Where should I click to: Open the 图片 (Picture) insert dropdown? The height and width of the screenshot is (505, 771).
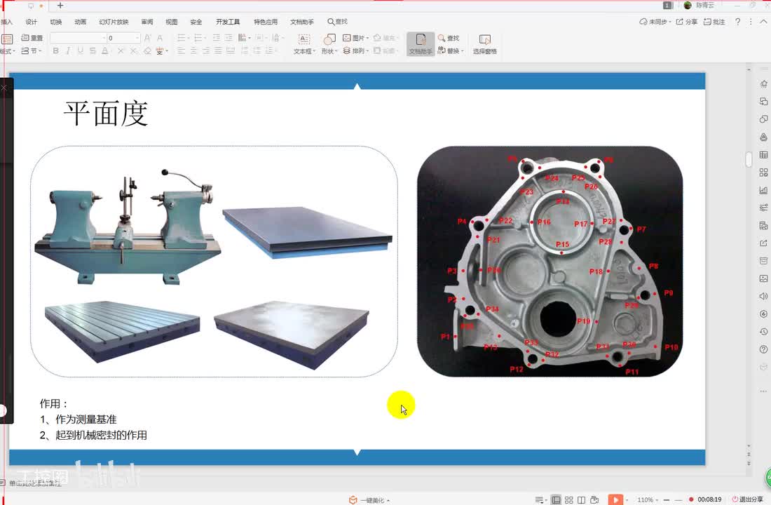[x=355, y=38]
